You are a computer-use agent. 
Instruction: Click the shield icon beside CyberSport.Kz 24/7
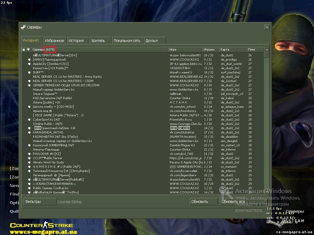point(29,120)
